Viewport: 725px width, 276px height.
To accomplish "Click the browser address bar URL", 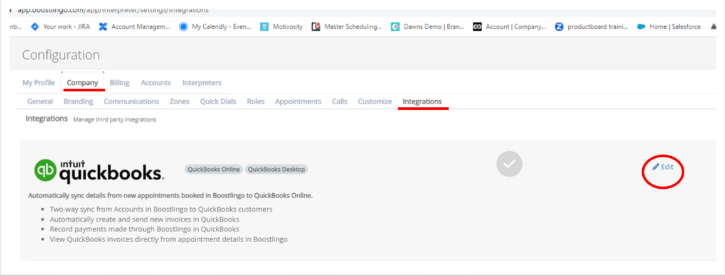I will pyautogui.click(x=113, y=10).
